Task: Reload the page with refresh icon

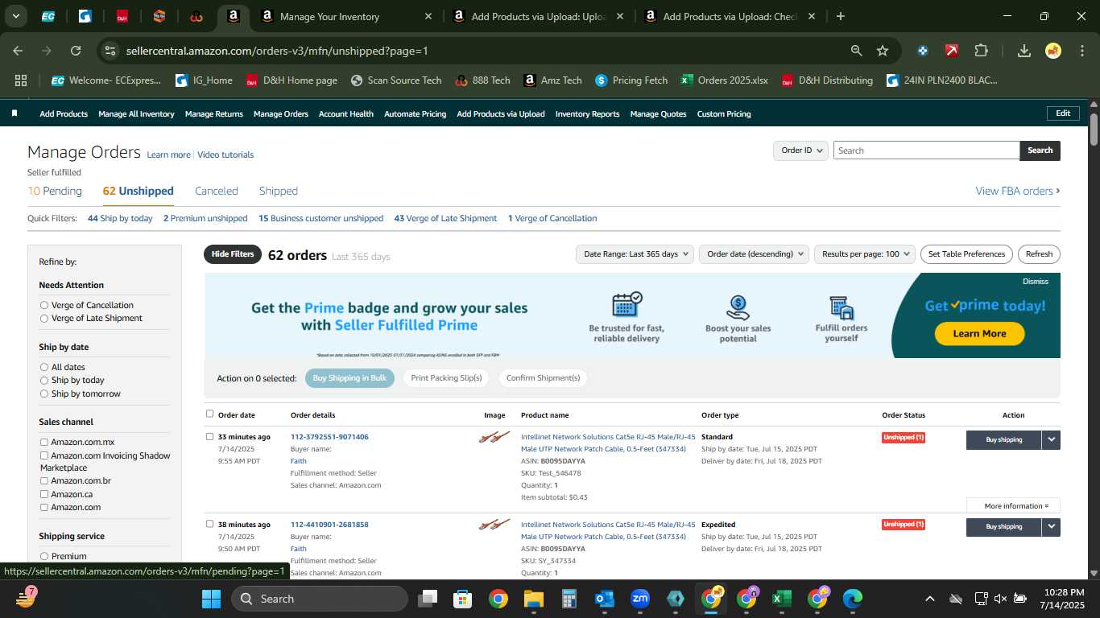Action: click(x=76, y=51)
